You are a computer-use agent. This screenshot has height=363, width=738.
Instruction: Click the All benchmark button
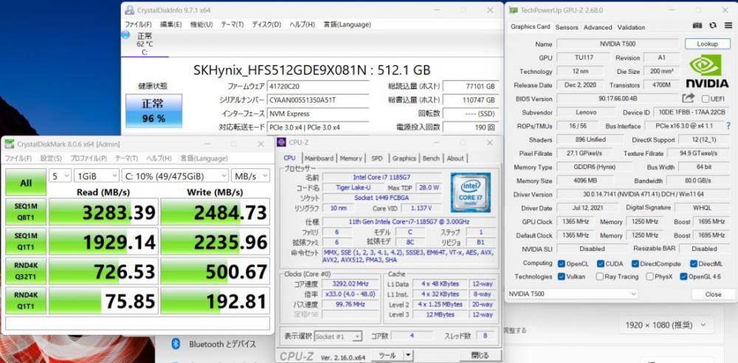(26, 183)
